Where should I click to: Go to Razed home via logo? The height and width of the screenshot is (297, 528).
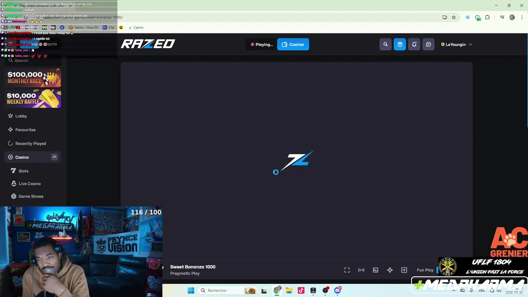click(x=148, y=44)
